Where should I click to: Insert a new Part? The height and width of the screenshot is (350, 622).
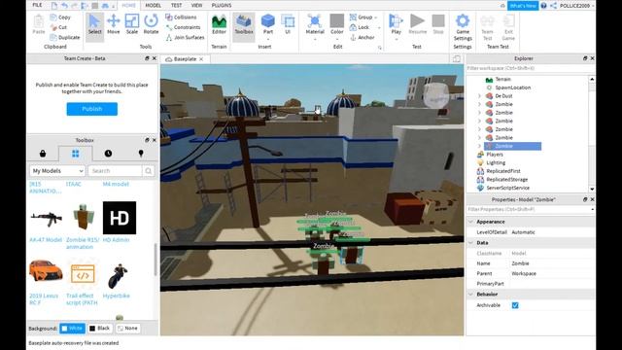pos(268,24)
